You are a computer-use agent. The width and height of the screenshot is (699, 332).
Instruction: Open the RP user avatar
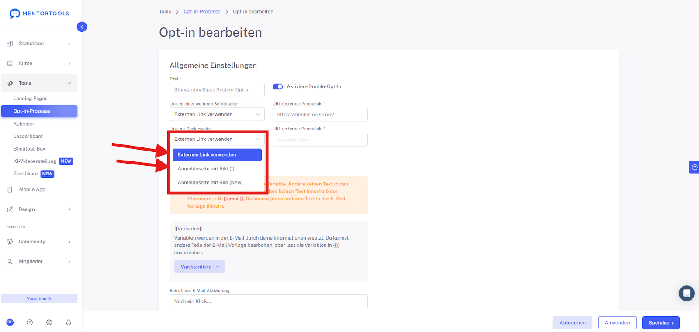tap(10, 322)
